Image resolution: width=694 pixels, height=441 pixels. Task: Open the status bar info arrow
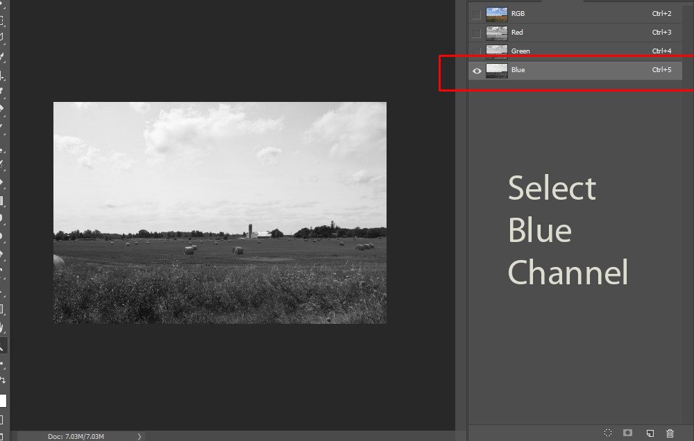pos(139,436)
